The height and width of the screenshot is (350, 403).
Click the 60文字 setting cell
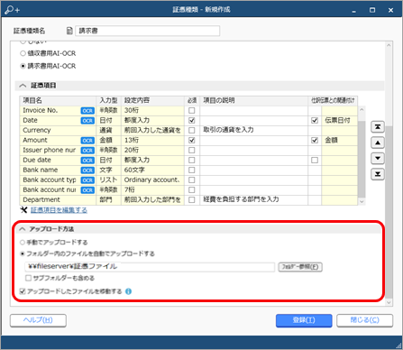tap(152, 170)
